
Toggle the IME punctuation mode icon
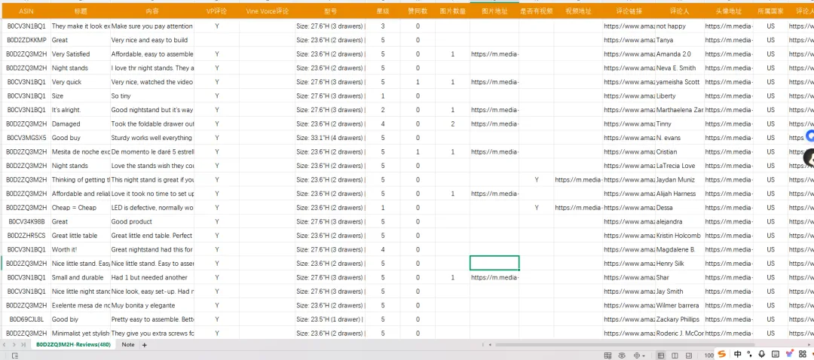[x=750, y=354]
